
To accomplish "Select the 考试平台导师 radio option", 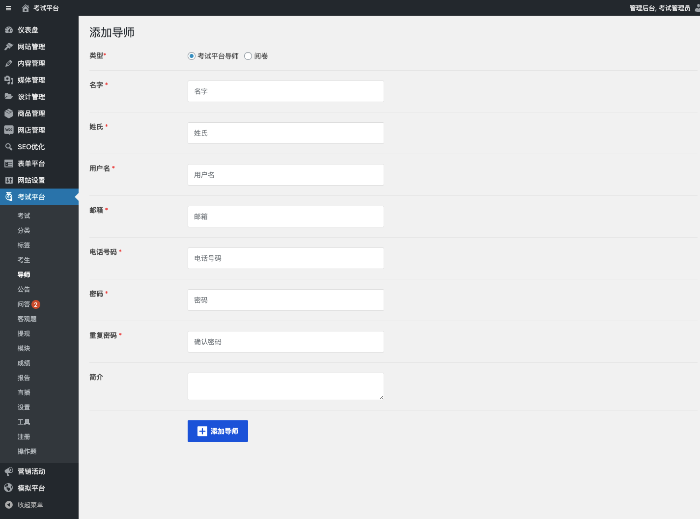I will click(x=192, y=56).
